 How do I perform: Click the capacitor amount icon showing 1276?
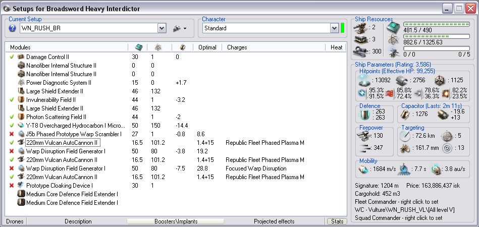pyautogui.click(x=406, y=115)
